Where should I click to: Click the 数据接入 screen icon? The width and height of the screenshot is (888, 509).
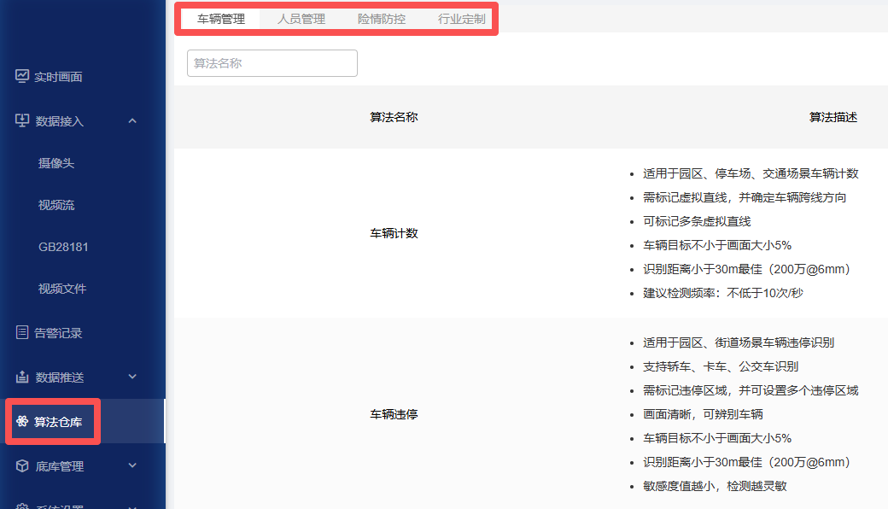coord(22,120)
